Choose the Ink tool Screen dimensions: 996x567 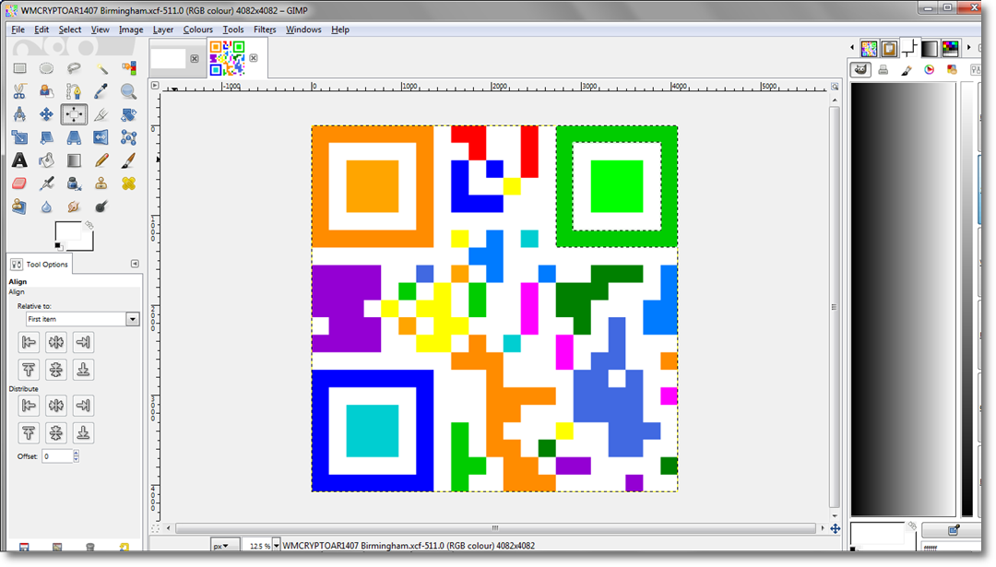(x=74, y=183)
